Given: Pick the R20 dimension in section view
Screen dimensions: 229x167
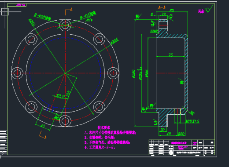Looking at the screenshot, I should point(181,134).
